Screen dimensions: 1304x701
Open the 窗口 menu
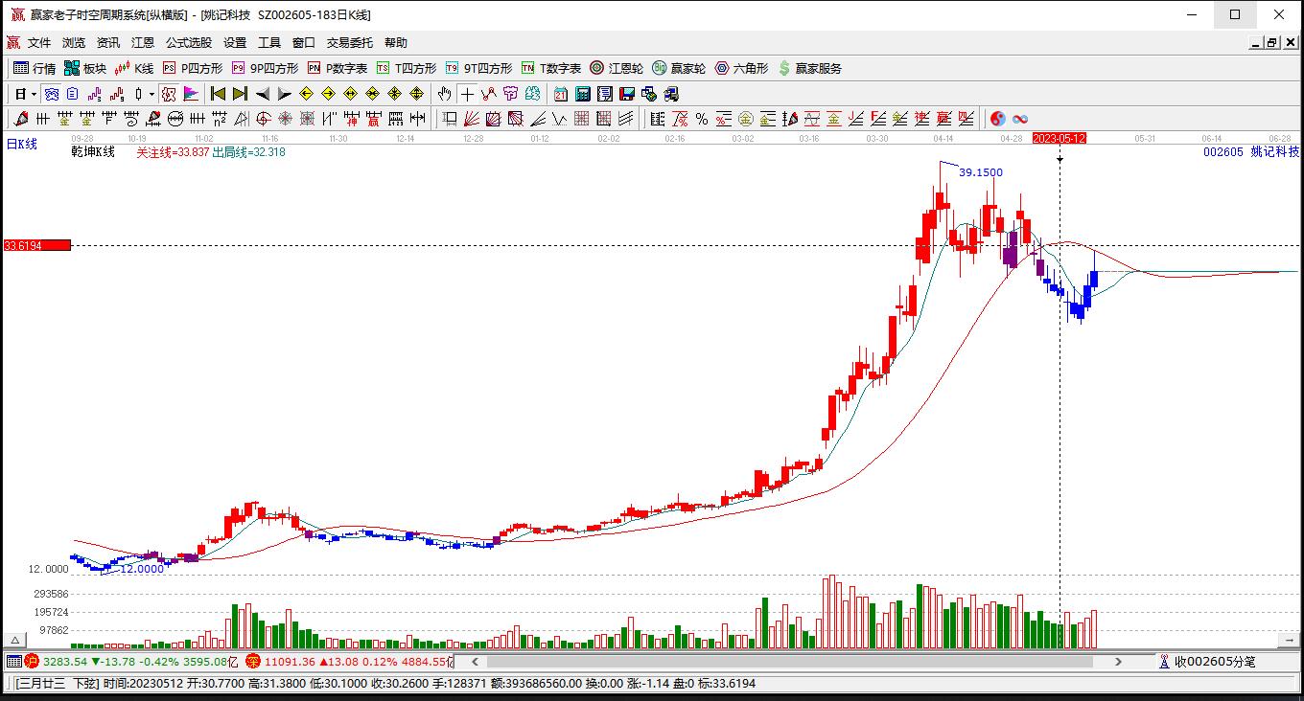pyautogui.click(x=304, y=42)
